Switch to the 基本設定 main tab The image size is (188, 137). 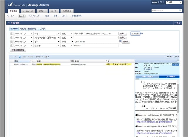(14, 11)
